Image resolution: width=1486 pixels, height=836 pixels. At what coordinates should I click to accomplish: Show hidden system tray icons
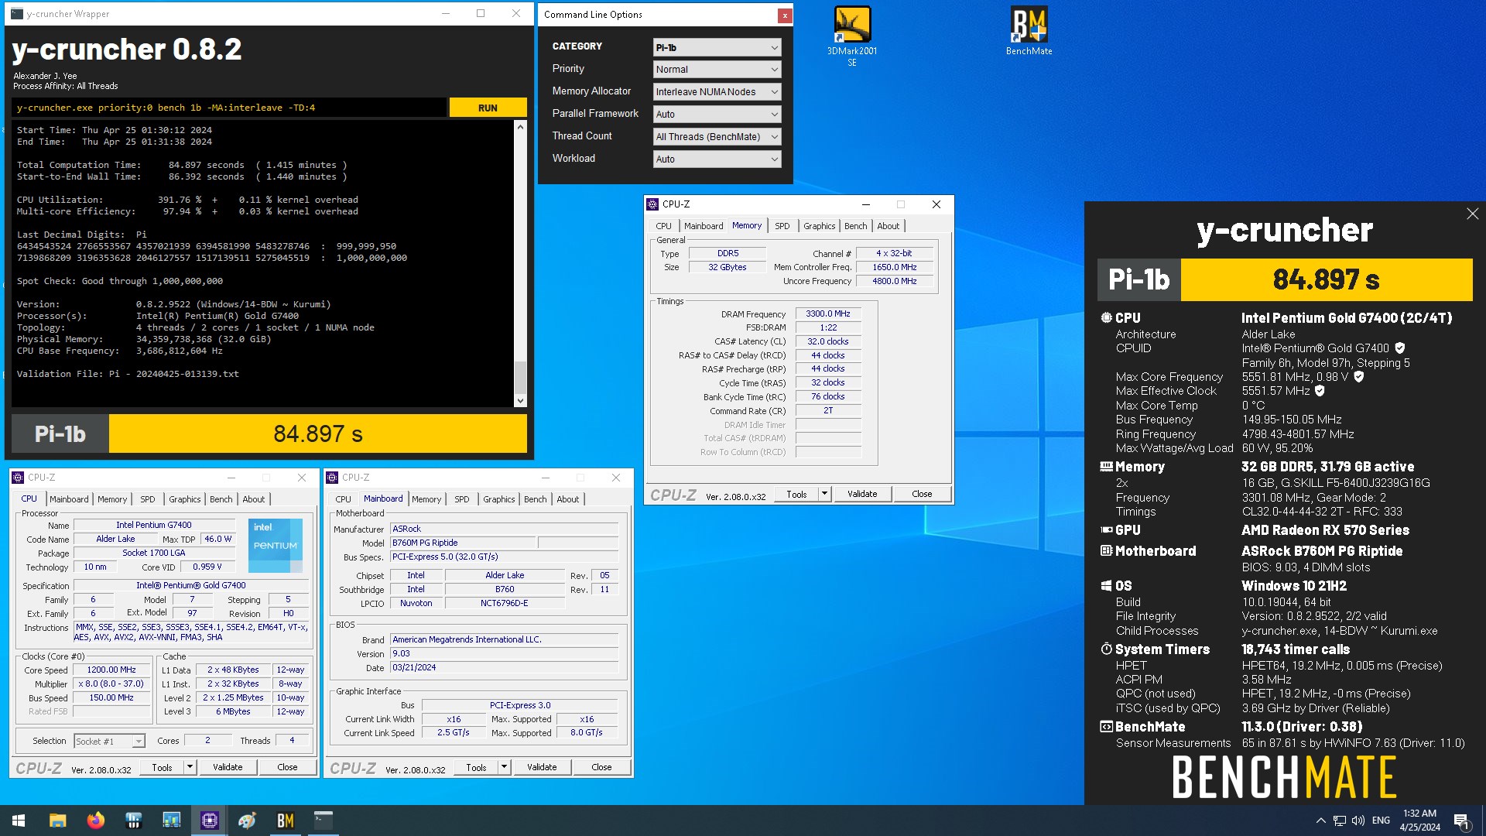pos(1321,821)
